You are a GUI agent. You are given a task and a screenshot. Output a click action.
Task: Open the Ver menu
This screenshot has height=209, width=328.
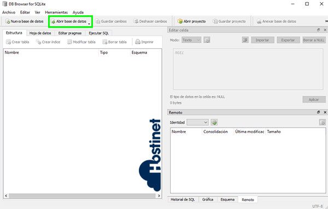click(x=37, y=13)
